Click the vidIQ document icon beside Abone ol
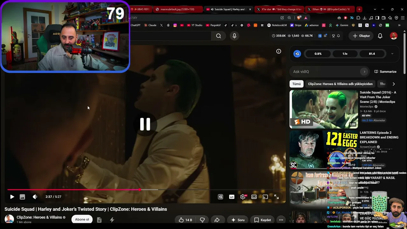The image size is (407, 229). point(99,220)
